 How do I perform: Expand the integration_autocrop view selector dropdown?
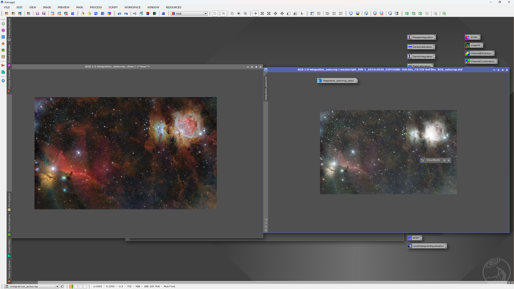57,287
